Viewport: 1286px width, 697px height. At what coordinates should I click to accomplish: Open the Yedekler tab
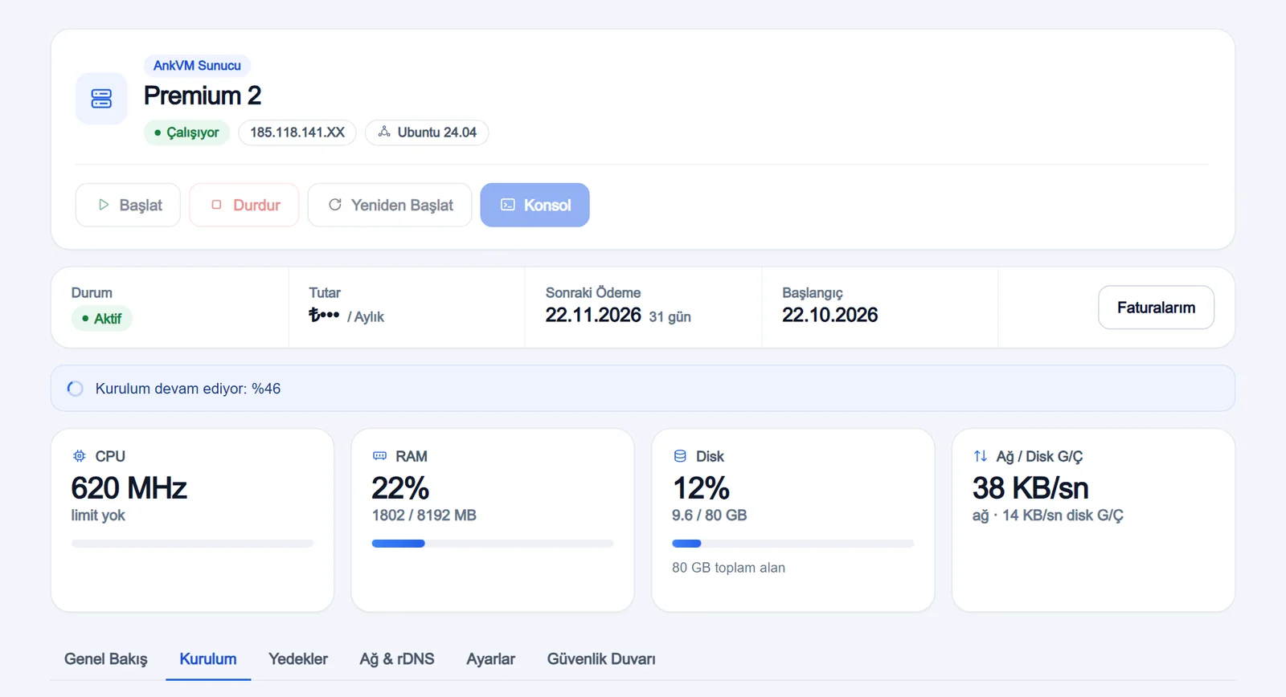coord(298,659)
